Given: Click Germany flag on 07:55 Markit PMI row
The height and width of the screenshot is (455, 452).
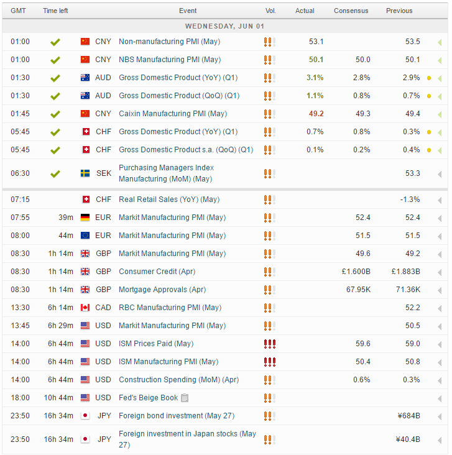Looking at the screenshot, I should click(85, 218).
